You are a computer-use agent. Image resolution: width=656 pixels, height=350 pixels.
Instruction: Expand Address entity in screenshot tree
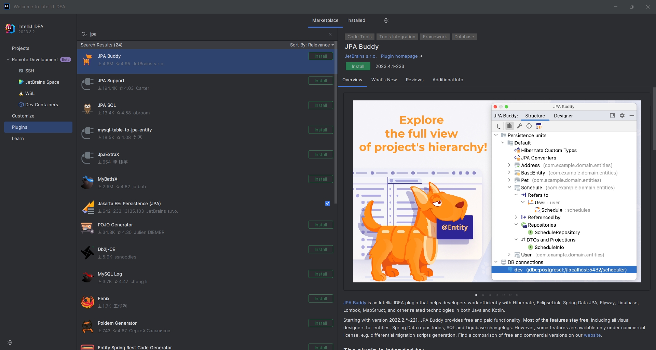click(509, 165)
